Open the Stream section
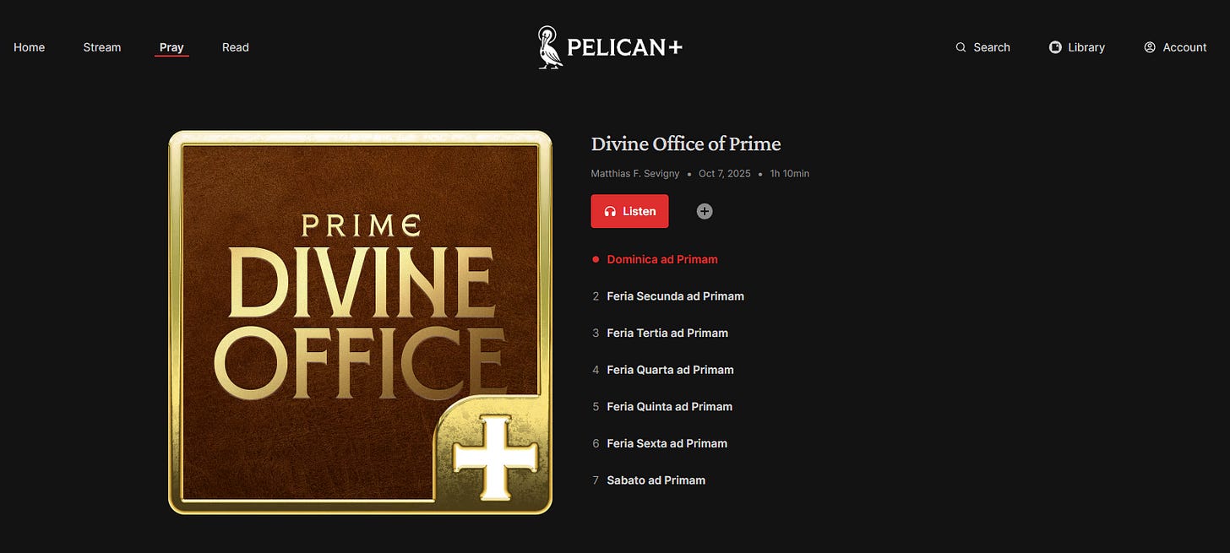The height and width of the screenshot is (553, 1230). tap(102, 47)
